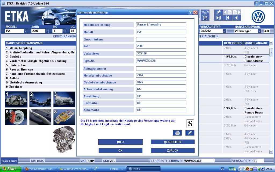Open the single shopping cart icon
275x172 pixels.
pyautogui.click(x=205, y=18)
